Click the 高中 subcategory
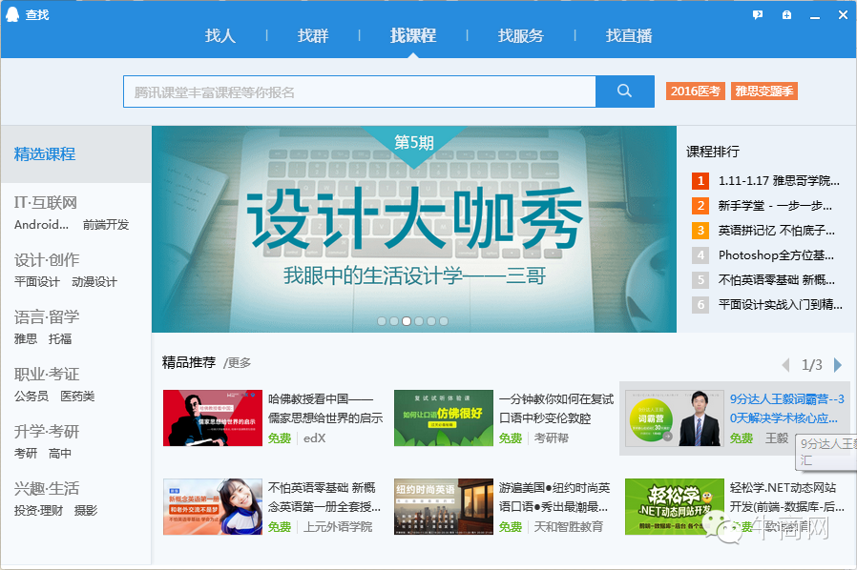The width and height of the screenshot is (857, 570). tap(60, 453)
